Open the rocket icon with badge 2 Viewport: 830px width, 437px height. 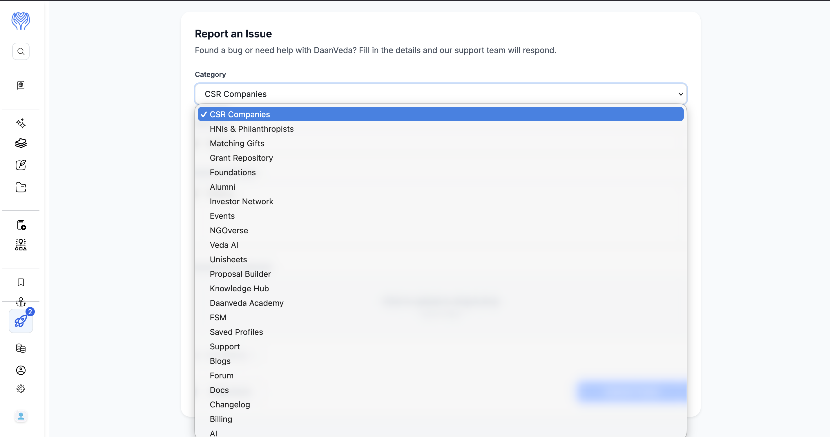[x=21, y=321]
